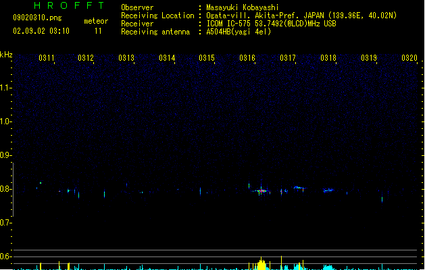This screenshot has height=270, width=425.
Task: Click the 0313 time marker
Action: point(126,58)
